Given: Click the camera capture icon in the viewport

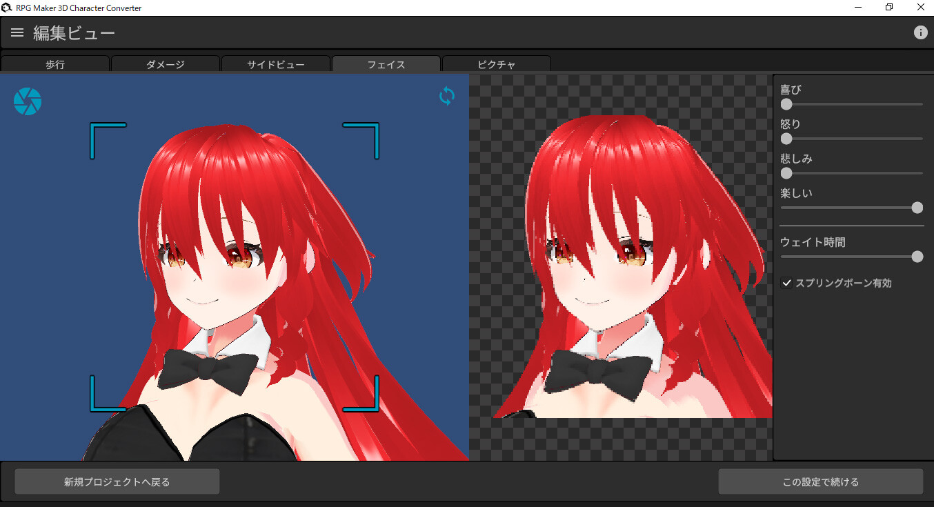Looking at the screenshot, I should click(28, 101).
